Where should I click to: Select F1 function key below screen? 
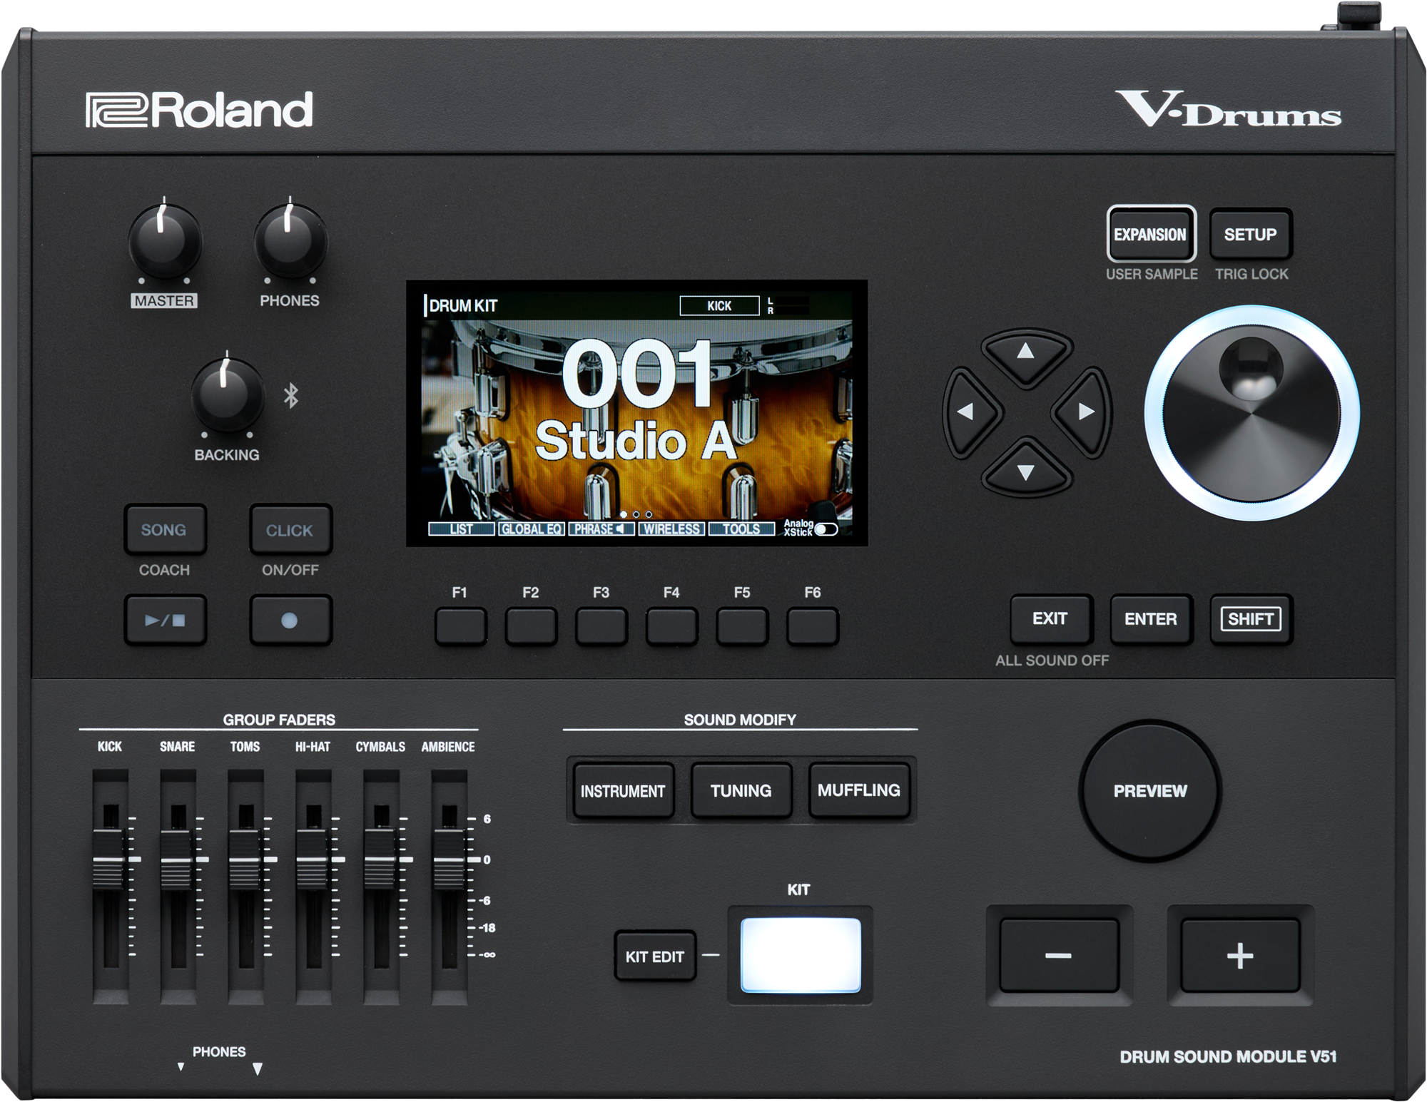coord(460,626)
